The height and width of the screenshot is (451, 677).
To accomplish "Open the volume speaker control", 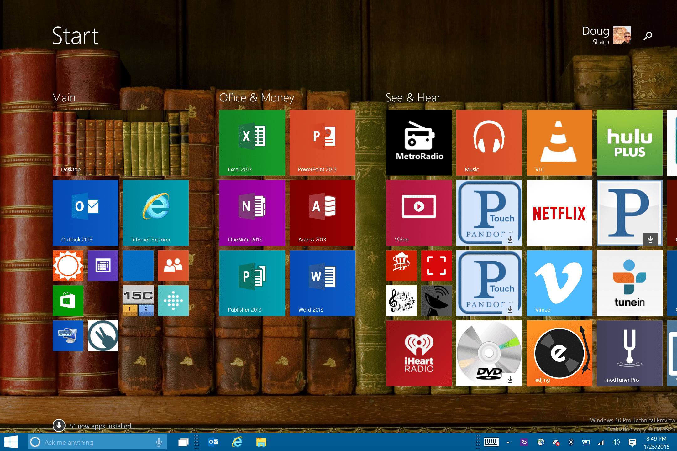I will (616, 442).
